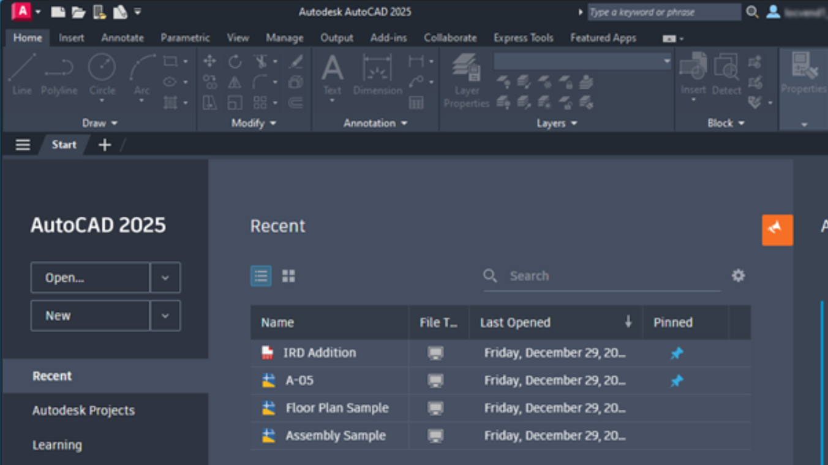Screen dimensions: 828x465
Task: Open the Learning section in sidebar
Action: click(x=57, y=445)
